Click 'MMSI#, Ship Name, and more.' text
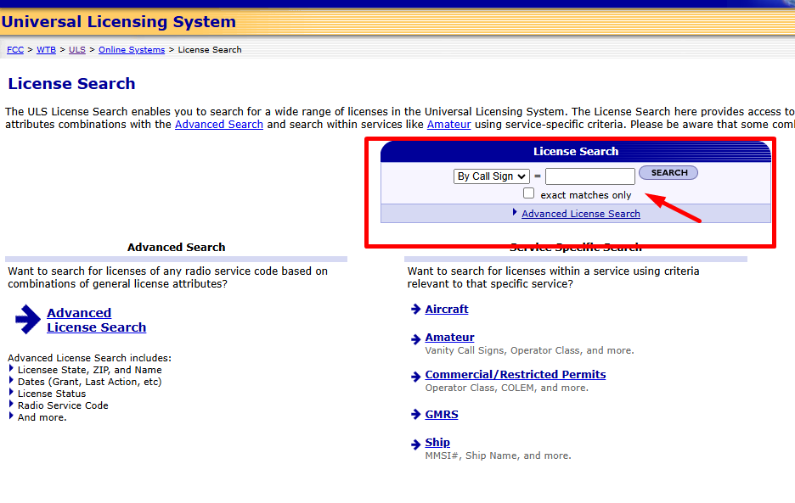 point(498,455)
